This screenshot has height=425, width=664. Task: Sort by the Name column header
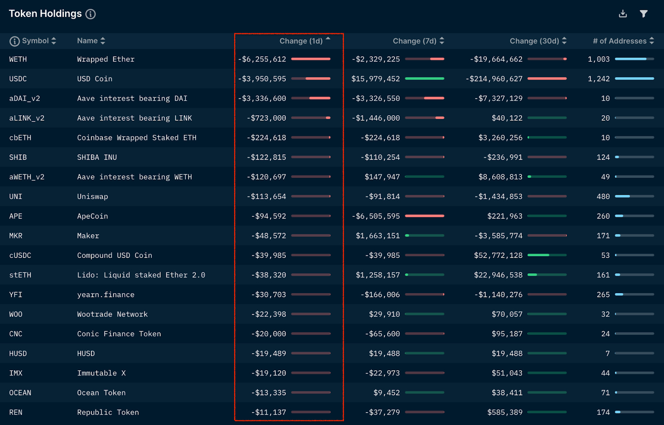coord(91,41)
